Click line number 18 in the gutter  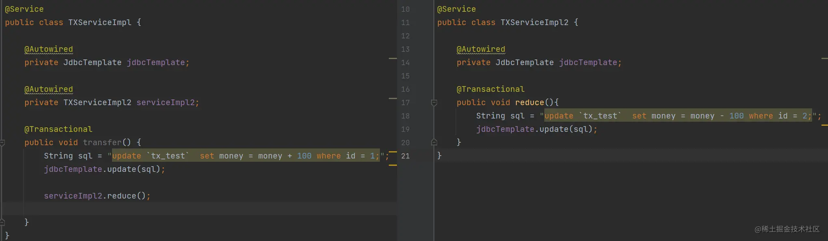405,116
